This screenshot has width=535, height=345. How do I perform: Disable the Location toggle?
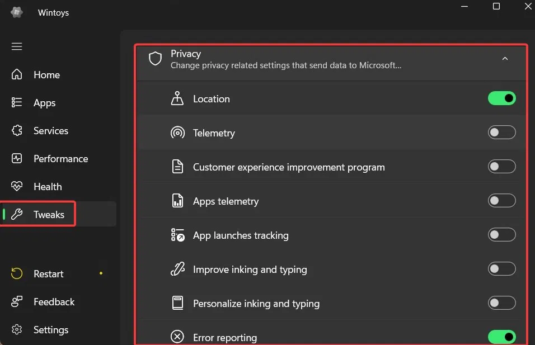[501, 98]
